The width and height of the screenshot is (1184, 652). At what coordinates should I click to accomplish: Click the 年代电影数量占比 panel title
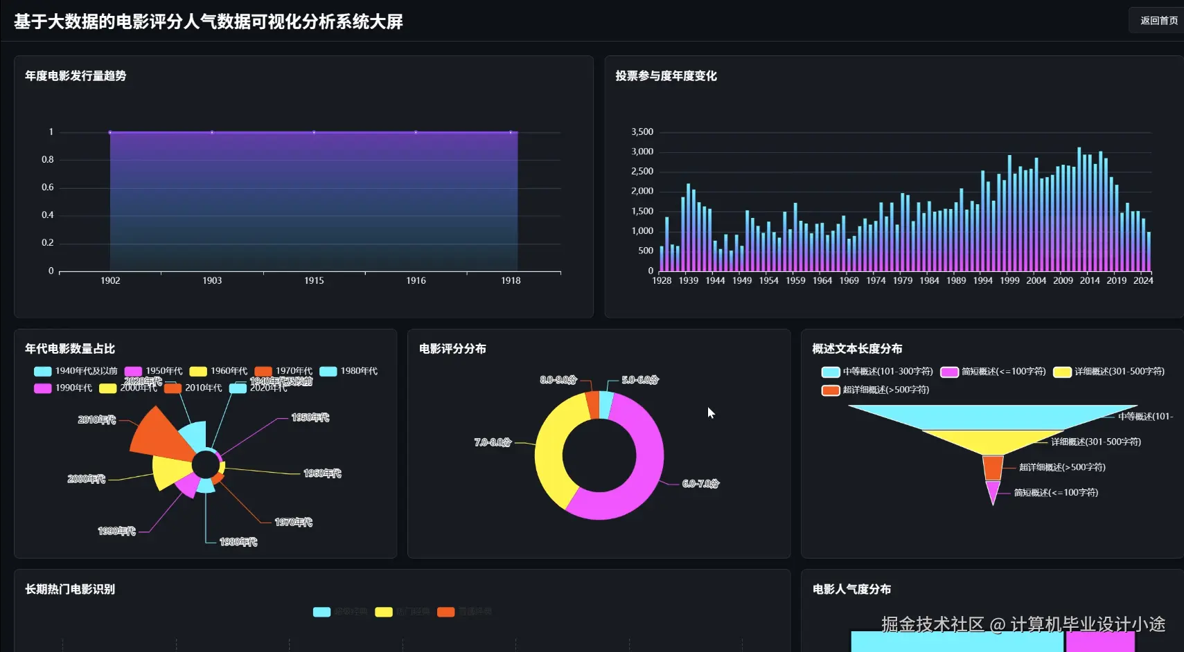point(70,348)
